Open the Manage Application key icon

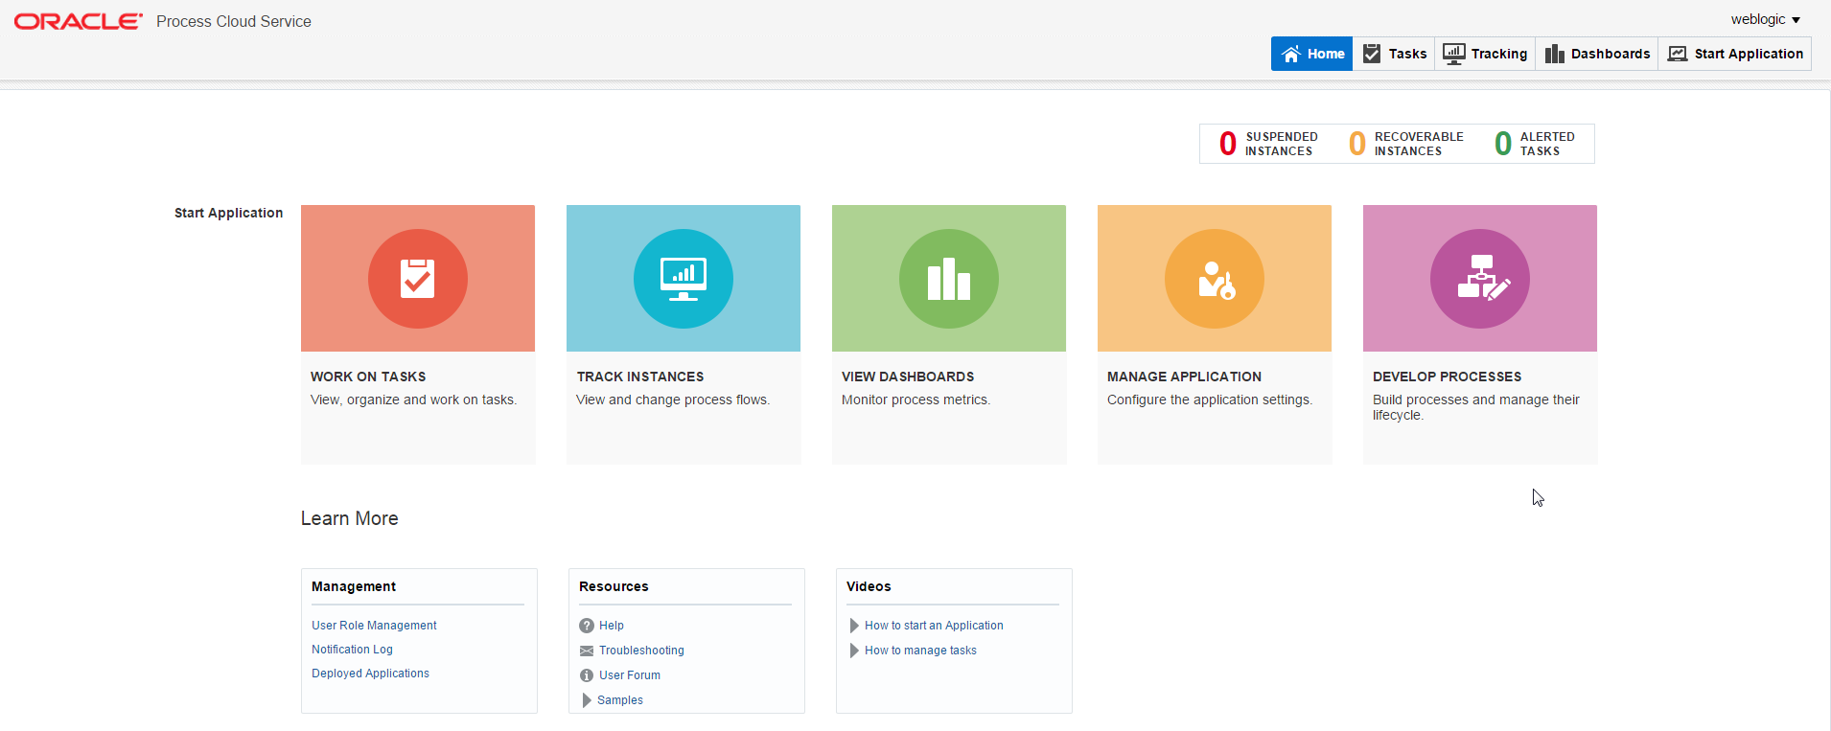pyautogui.click(x=1215, y=279)
